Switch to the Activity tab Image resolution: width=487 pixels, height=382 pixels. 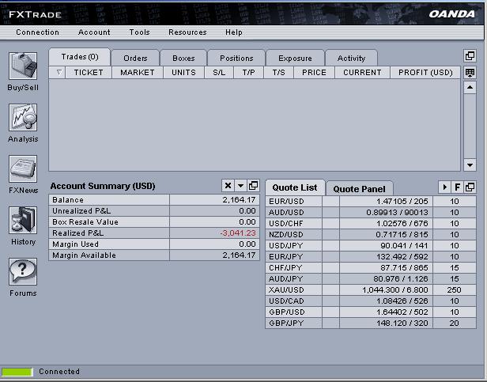[x=351, y=58]
